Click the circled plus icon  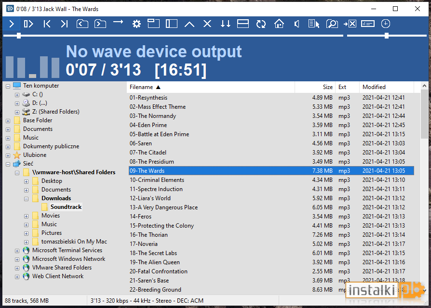coord(386,24)
